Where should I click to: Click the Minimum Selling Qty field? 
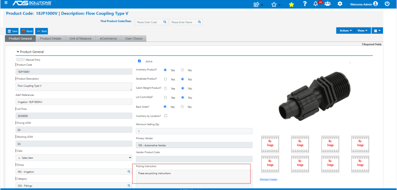(194, 131)
